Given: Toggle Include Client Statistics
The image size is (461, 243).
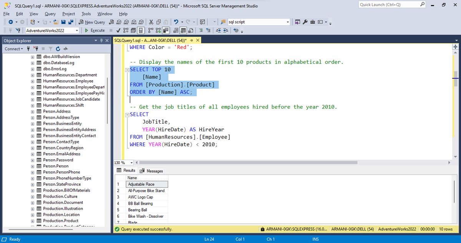Looking at the screenshot, I should point(166,30).
